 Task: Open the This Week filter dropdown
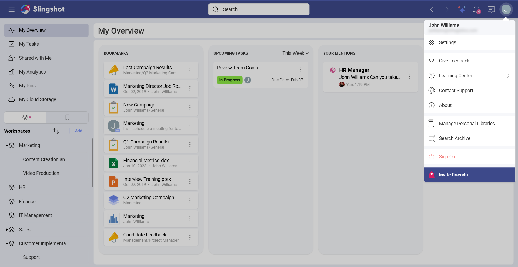(295, 53)
